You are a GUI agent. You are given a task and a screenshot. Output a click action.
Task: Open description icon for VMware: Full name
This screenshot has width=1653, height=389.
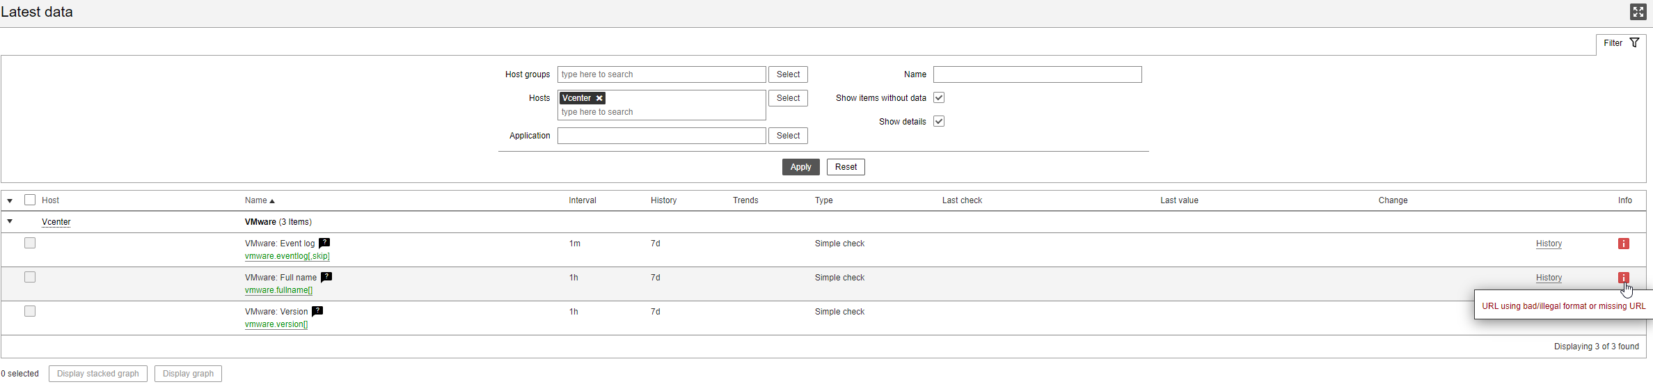pyautogui.click(x=326, y=277)
